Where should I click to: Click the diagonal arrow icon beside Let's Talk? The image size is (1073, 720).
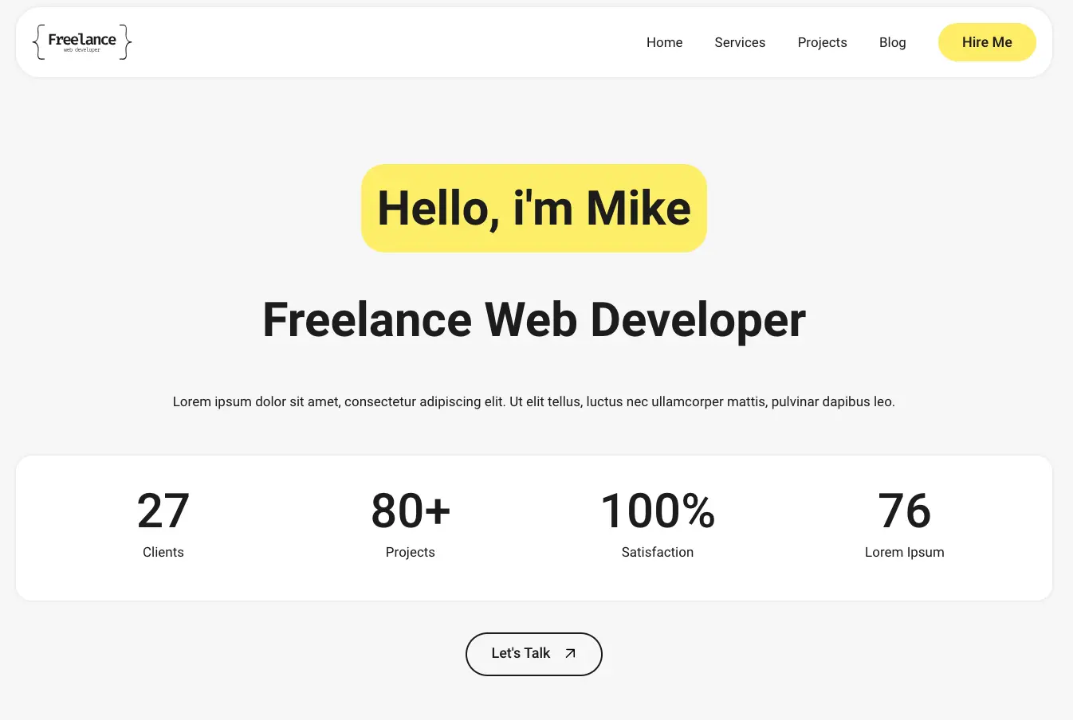570,654
